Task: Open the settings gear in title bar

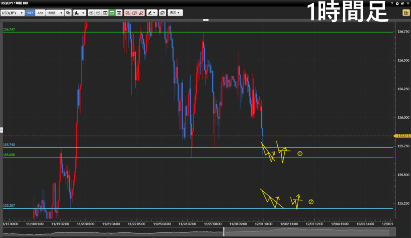Action: click(397, 3)
